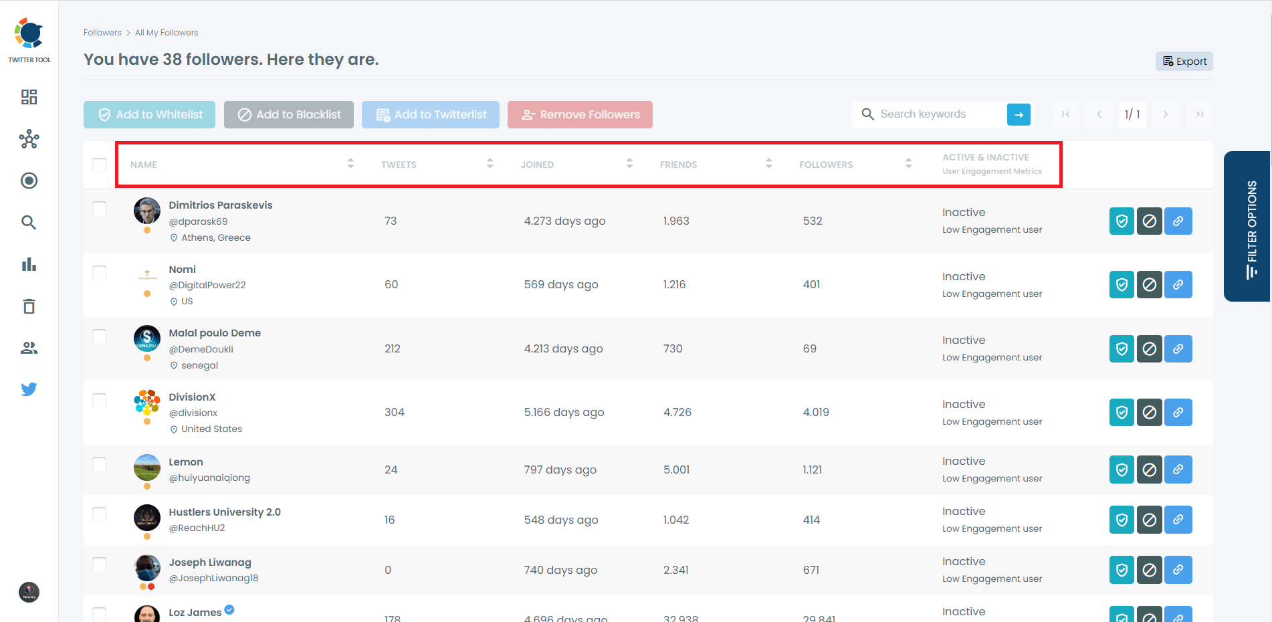Sort followers by Joined date
Viewport: 1272px width, 622px height.
(x=629, y=163)
